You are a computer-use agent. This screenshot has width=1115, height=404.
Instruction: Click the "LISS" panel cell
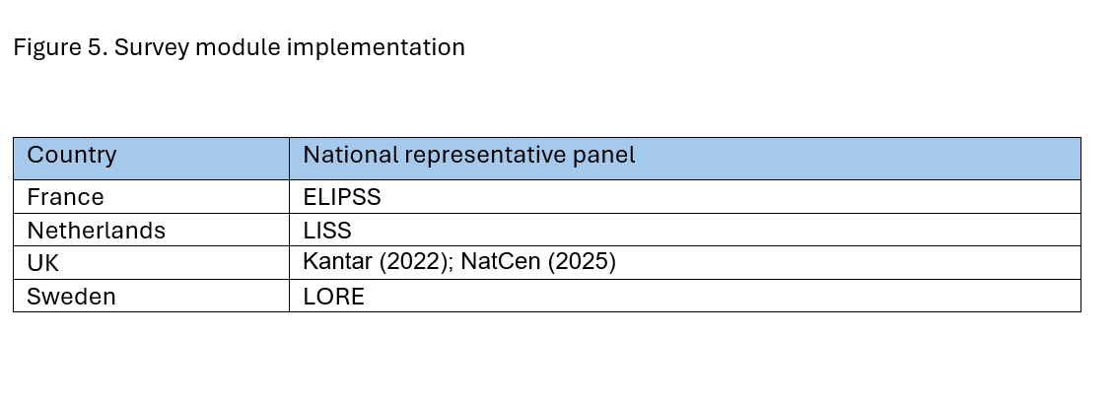pos(326,231)
